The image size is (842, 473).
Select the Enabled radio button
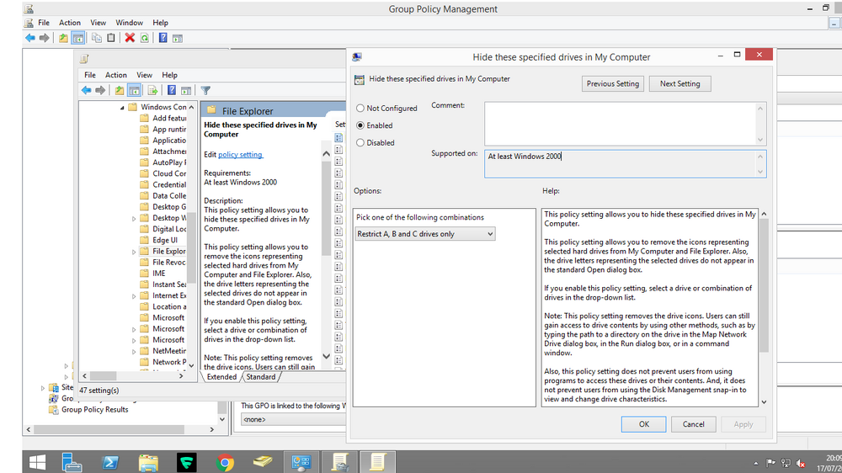[360, 125]
